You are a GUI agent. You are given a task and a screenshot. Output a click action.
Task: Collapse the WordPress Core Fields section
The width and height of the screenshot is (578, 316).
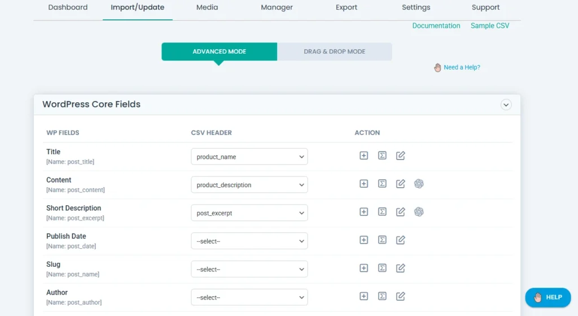click(x=506, y=105)
